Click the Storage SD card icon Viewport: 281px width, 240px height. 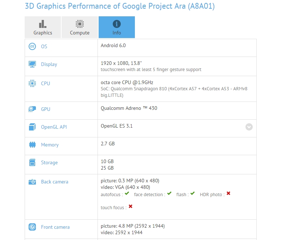[32, 162]
